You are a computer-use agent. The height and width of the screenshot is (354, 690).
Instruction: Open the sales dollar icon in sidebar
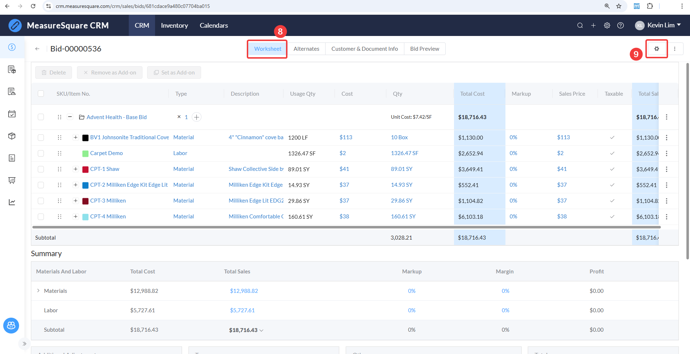12,47
